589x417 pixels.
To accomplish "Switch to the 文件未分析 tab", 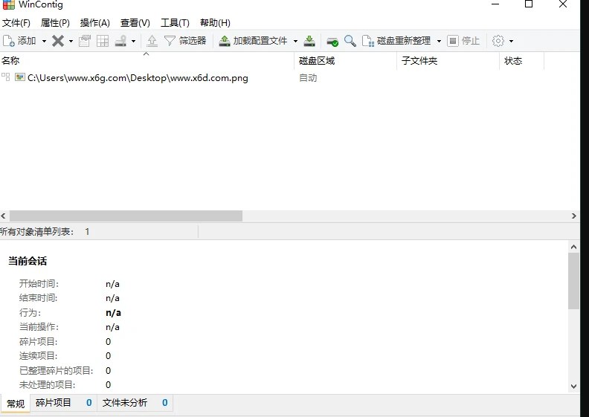I will click(135, 403).
